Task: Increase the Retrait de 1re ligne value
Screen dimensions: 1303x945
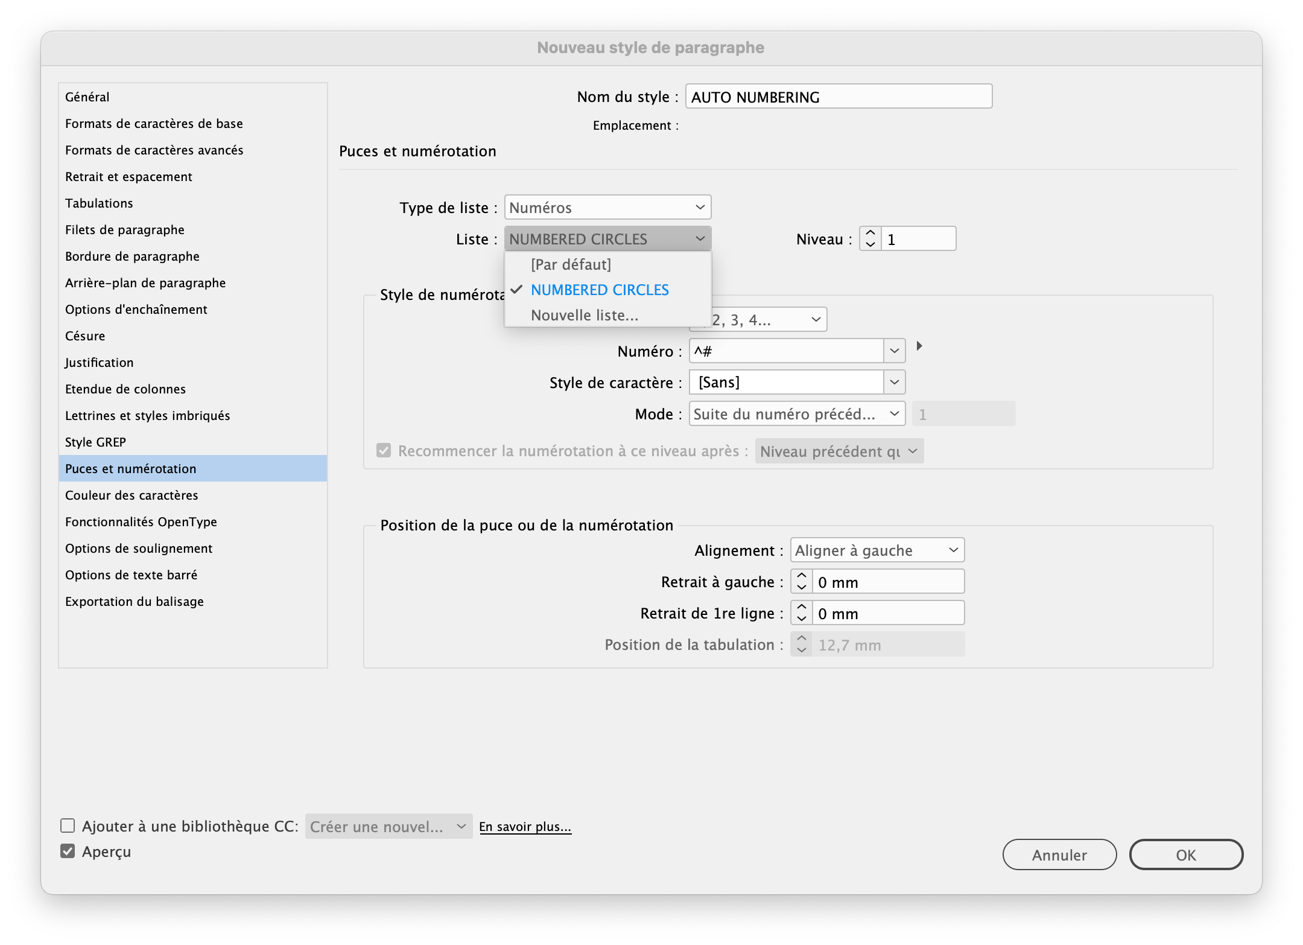Action: click(x=802, y=607)
